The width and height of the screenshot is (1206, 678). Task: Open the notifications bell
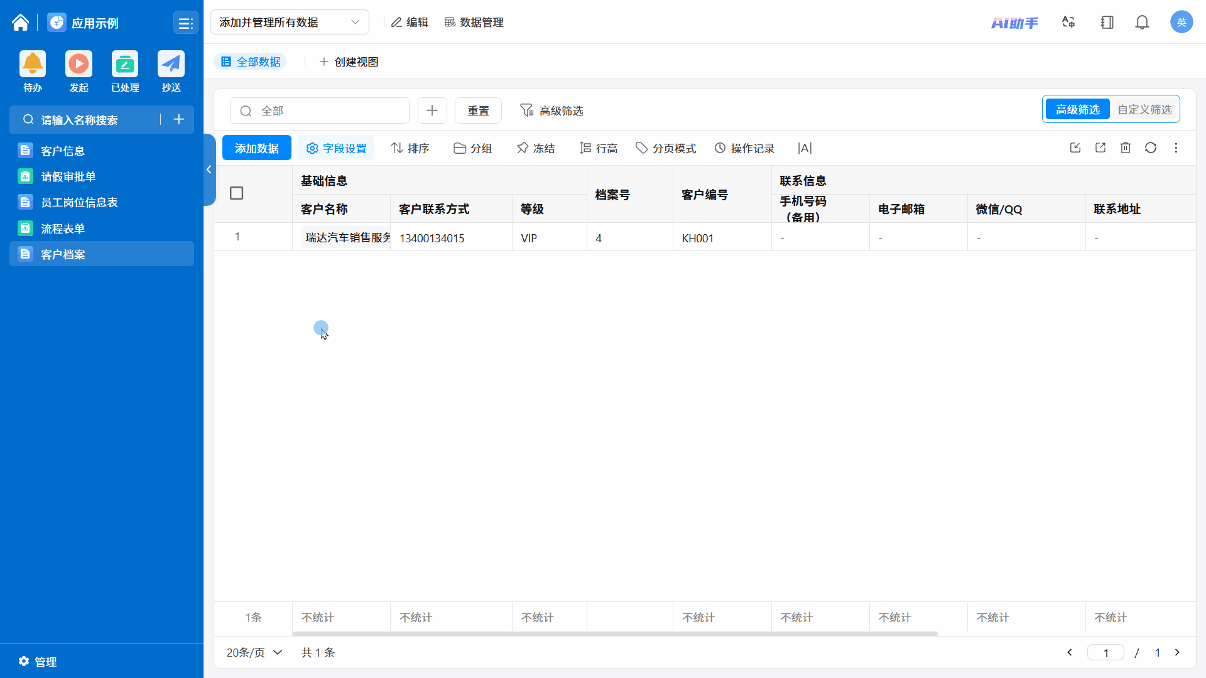point(1142,23)
